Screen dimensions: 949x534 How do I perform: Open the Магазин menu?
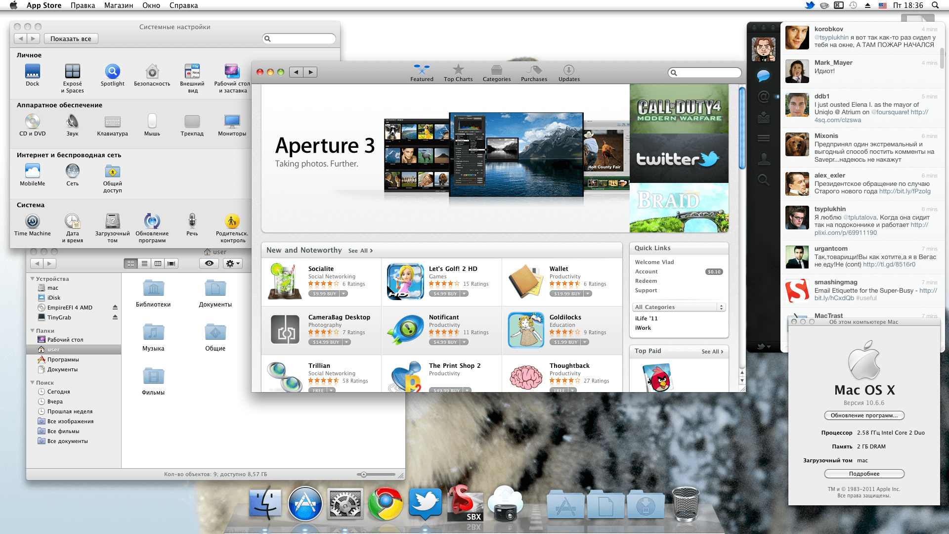coord(119,5)
